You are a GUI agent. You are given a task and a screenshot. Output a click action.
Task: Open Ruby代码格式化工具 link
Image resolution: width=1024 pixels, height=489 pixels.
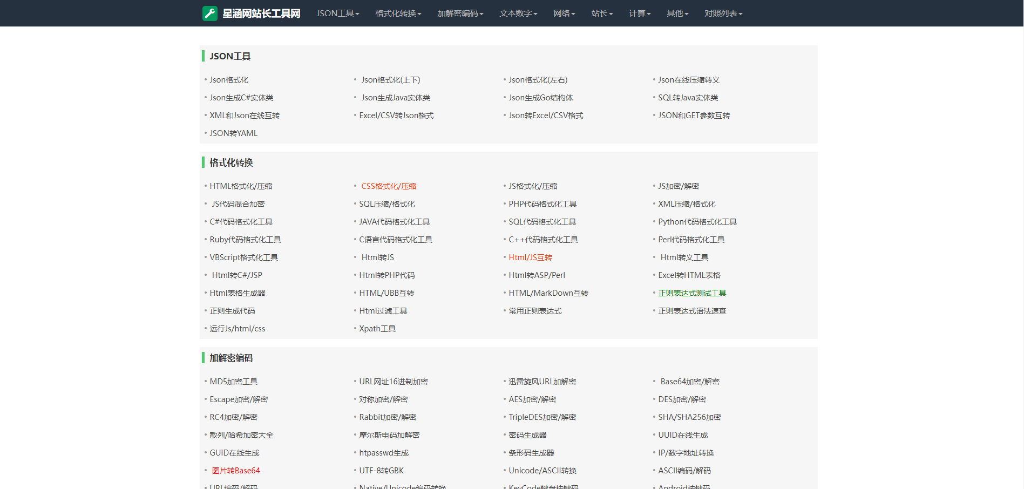point(245,240)
